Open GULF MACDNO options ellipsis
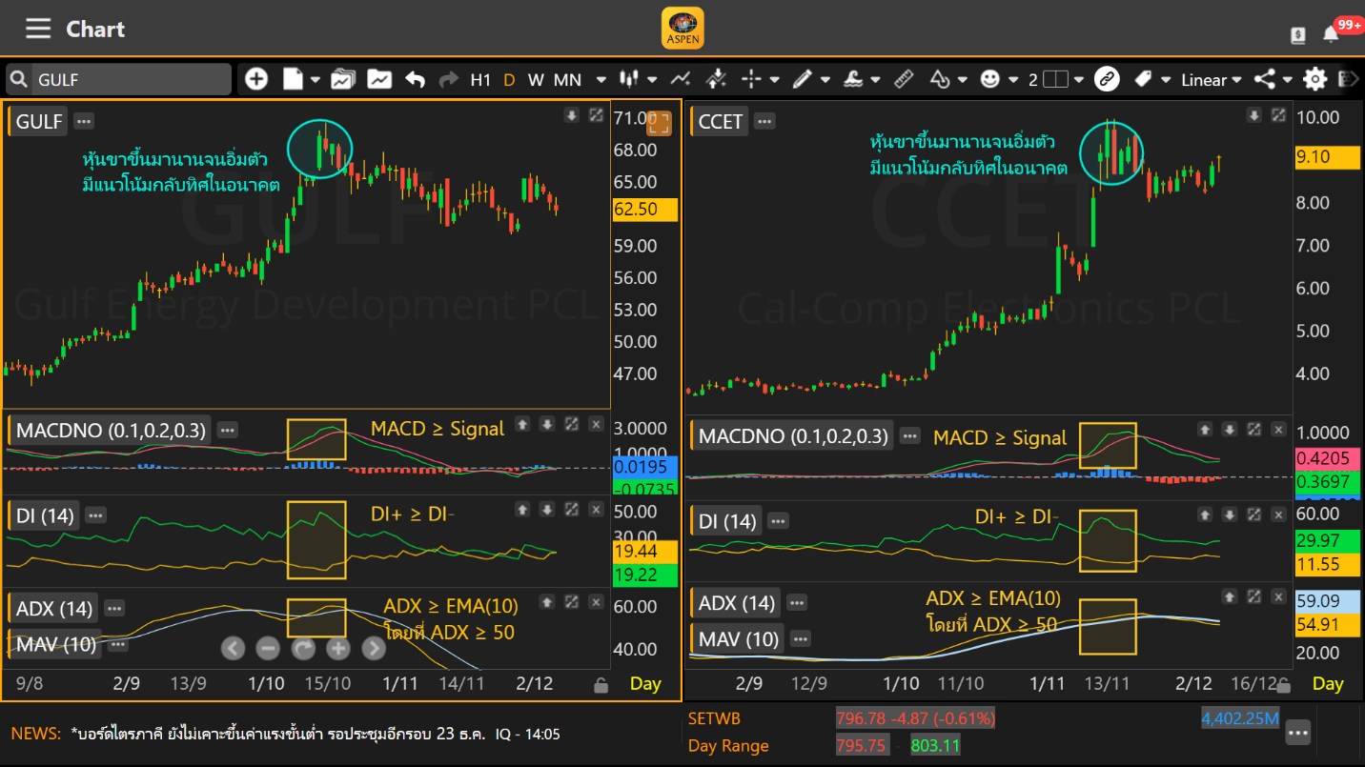This screenshot has height=767, width=1365. point(227,430)
